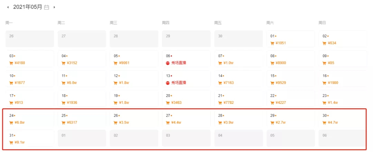Select the ¥6.8w sales amount on day 24

tap(20, 123)
